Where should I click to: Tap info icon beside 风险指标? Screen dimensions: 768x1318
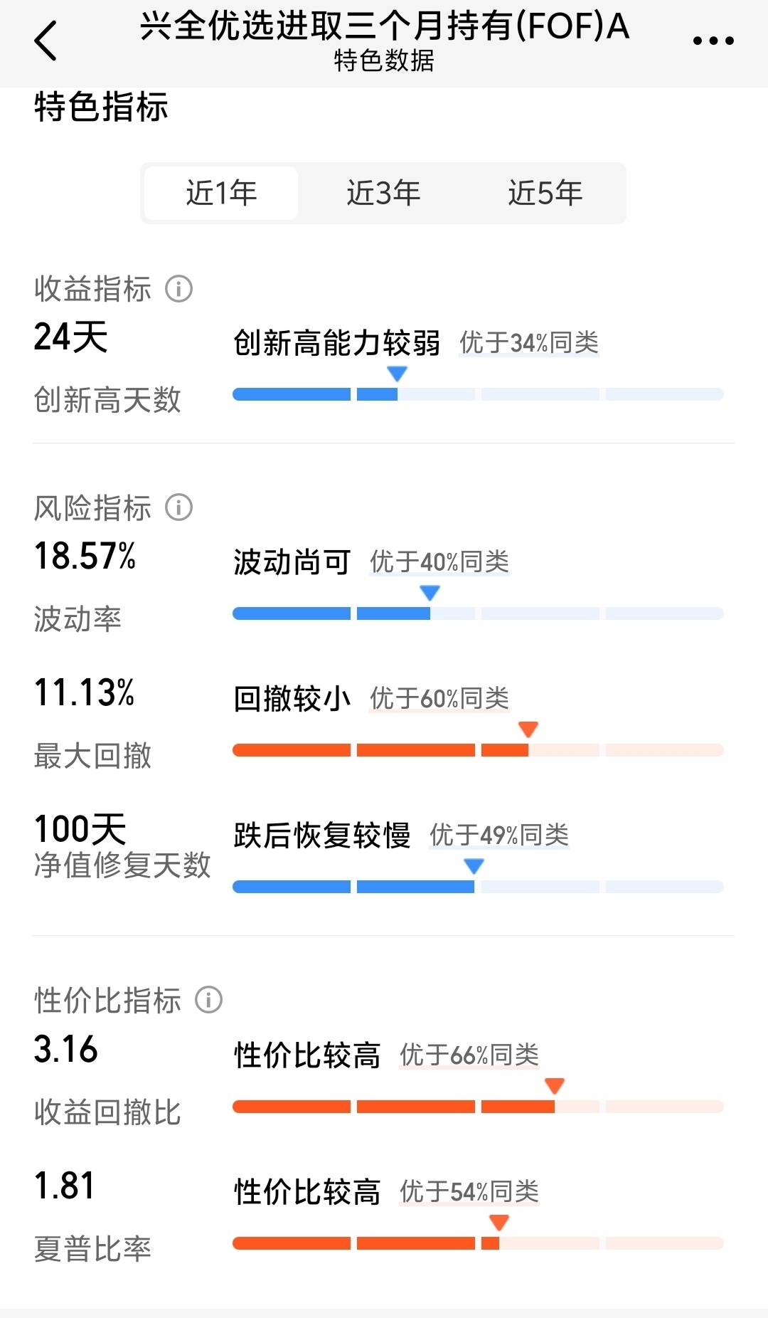179,507
